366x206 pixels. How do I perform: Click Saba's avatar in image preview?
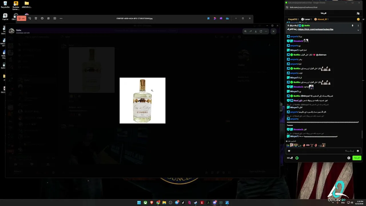[x=11, y=31]
